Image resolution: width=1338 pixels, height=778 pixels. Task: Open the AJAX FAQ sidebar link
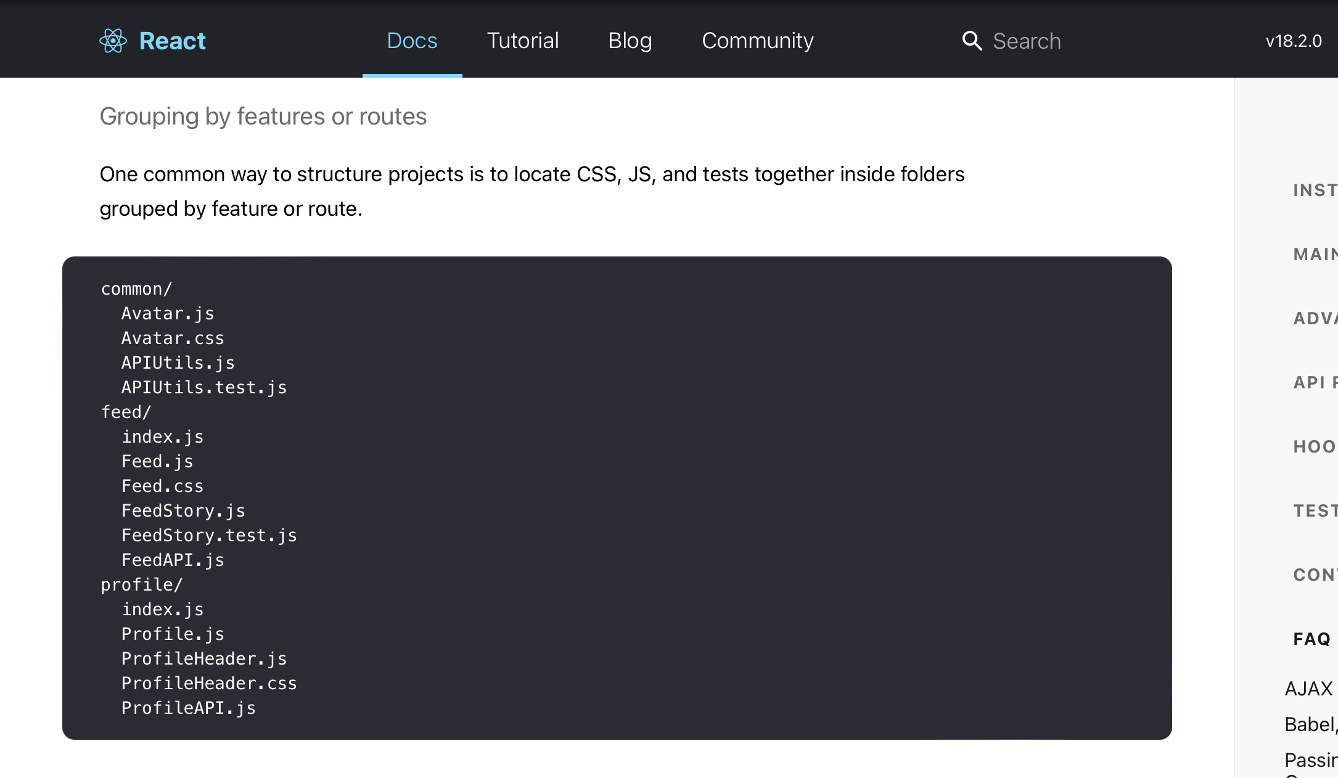tap(1309, 688)
